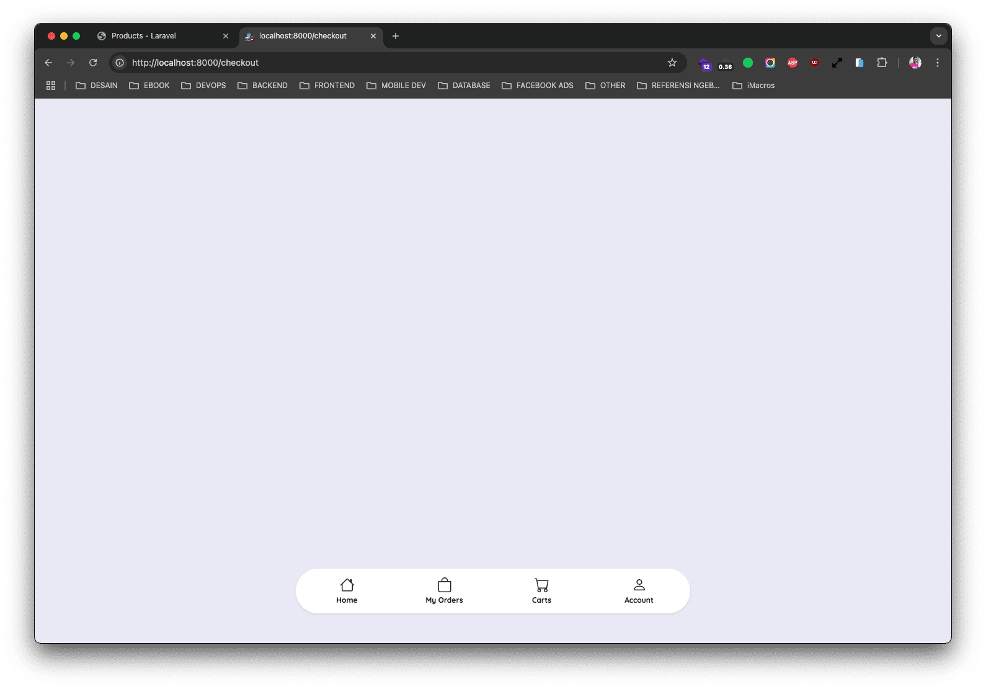Image resolution: width=986 pixels, height=689 pixels.
Task: Bookmark this page with the star icon
Action: click(672, 63)
